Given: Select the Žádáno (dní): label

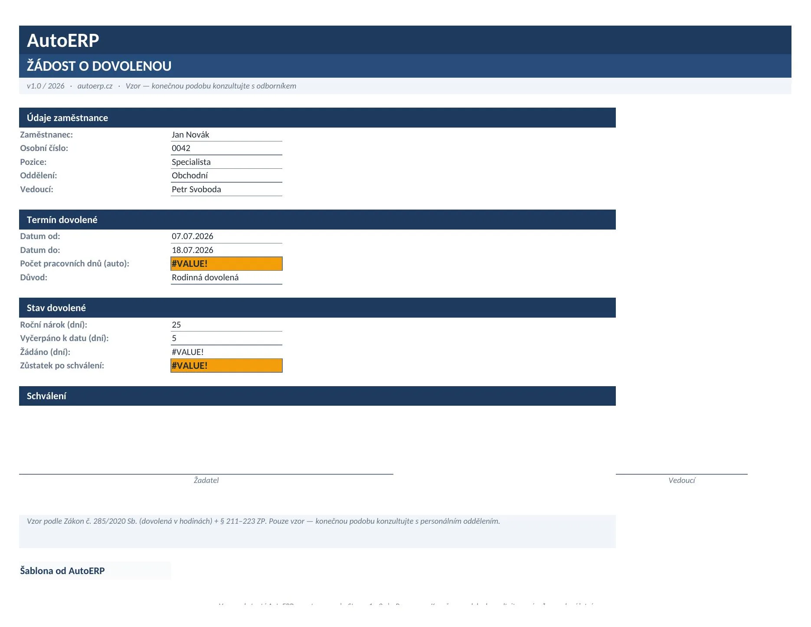Looking at the screenshot, I should [45, 352].
